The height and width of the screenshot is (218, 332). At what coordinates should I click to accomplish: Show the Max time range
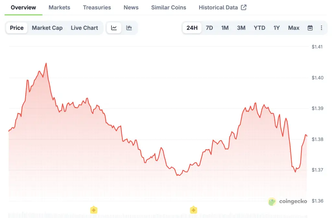click(x=294, y=28)
